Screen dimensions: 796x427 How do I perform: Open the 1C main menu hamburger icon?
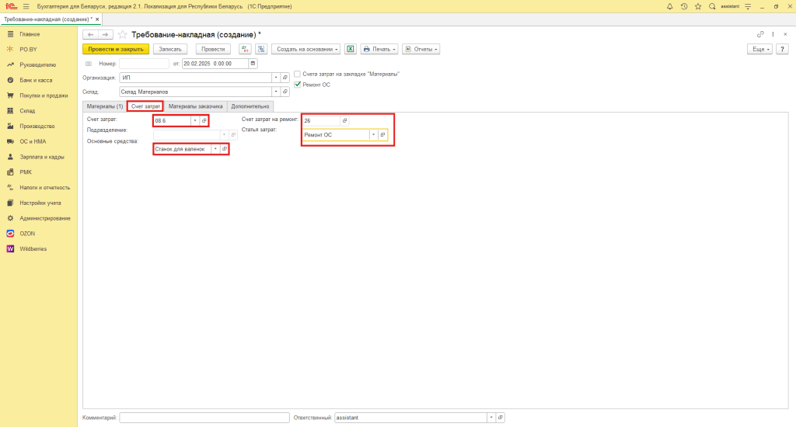tap(26, 6)
